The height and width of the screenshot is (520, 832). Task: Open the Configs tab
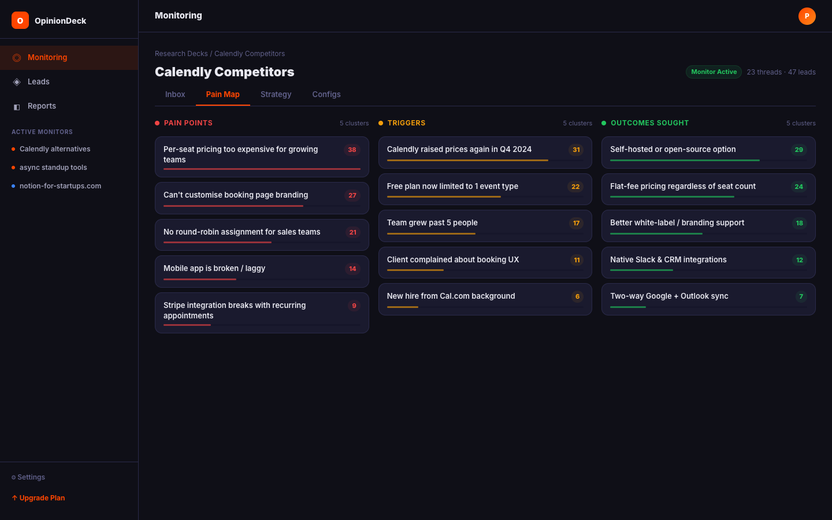326,94
